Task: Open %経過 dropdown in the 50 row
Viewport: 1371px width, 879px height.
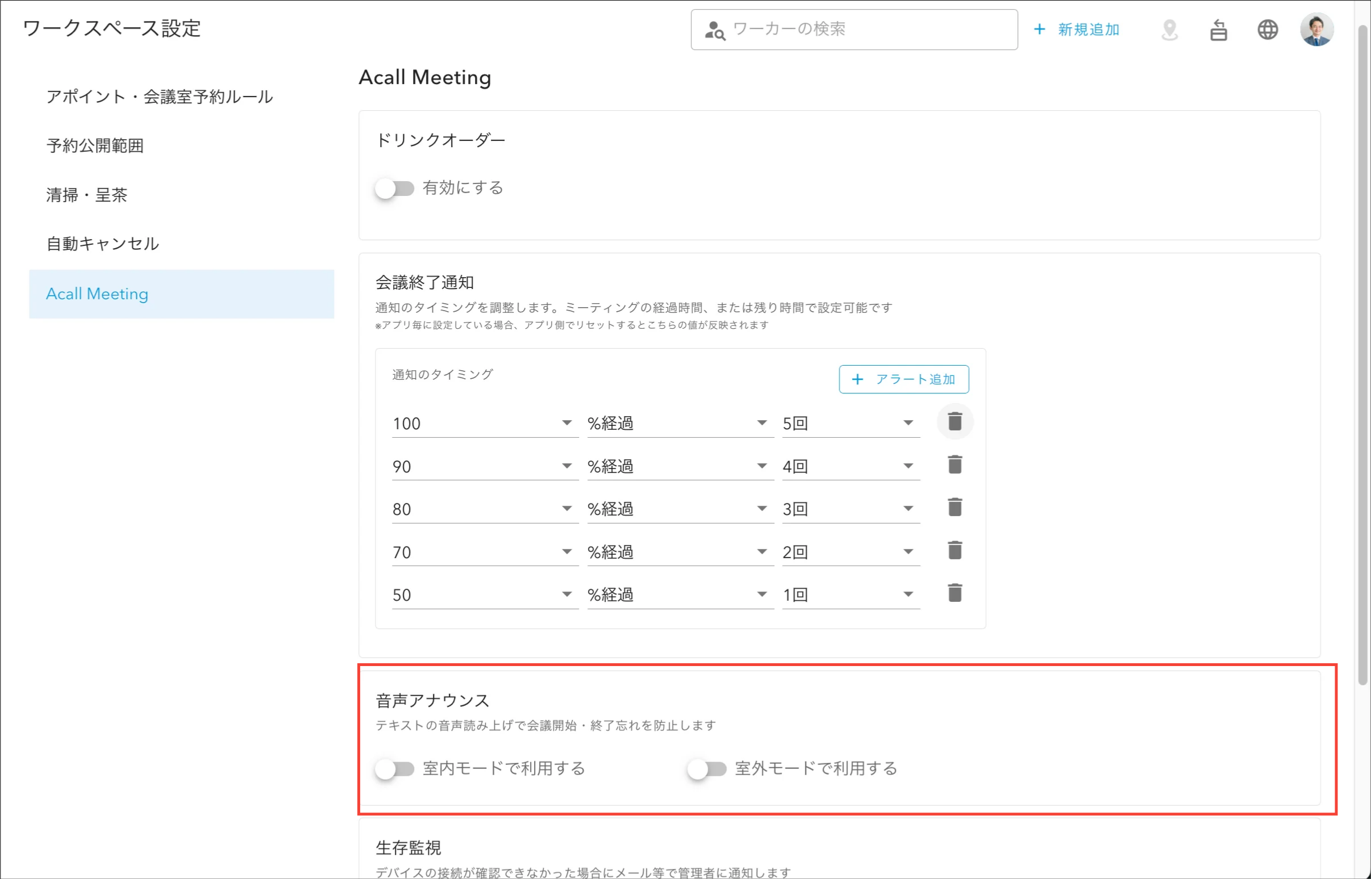Action: coord(680,595)
